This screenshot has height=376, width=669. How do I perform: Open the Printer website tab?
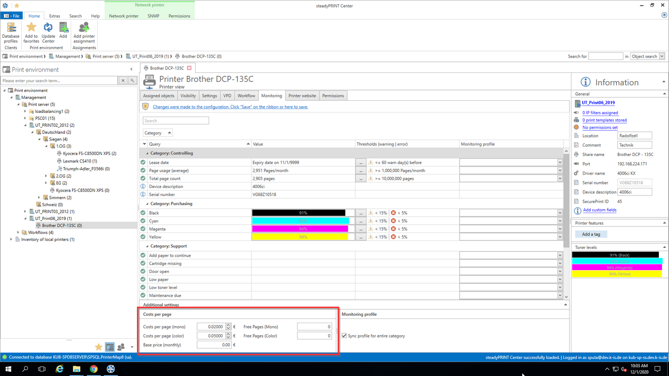click(302, 96)
